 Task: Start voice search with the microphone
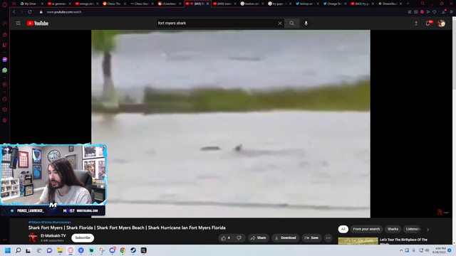[x=306, y=23]
